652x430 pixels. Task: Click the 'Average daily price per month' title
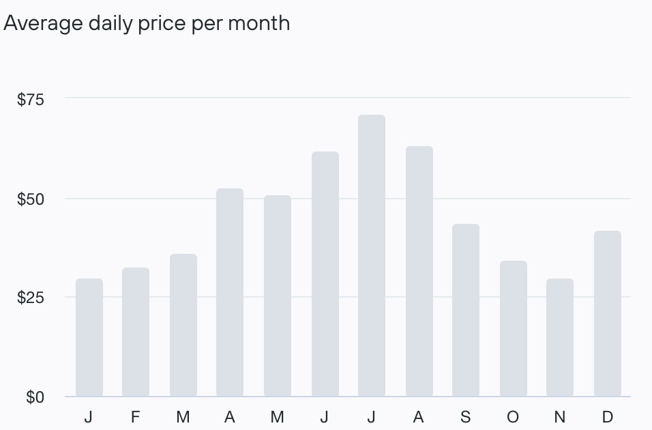pos(147,23)
